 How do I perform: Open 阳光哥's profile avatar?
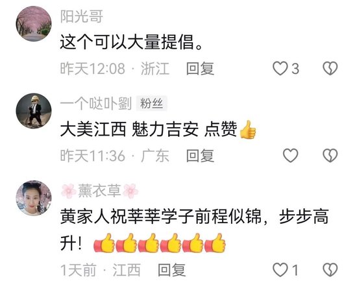(34, 23)
